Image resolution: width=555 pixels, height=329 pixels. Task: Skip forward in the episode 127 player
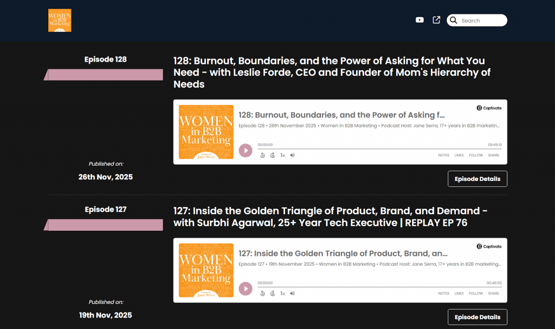click(273, 293)
